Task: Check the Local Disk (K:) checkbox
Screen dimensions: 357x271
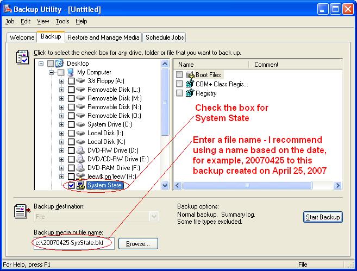Action: pyautogui.click(x=71, y=142)
